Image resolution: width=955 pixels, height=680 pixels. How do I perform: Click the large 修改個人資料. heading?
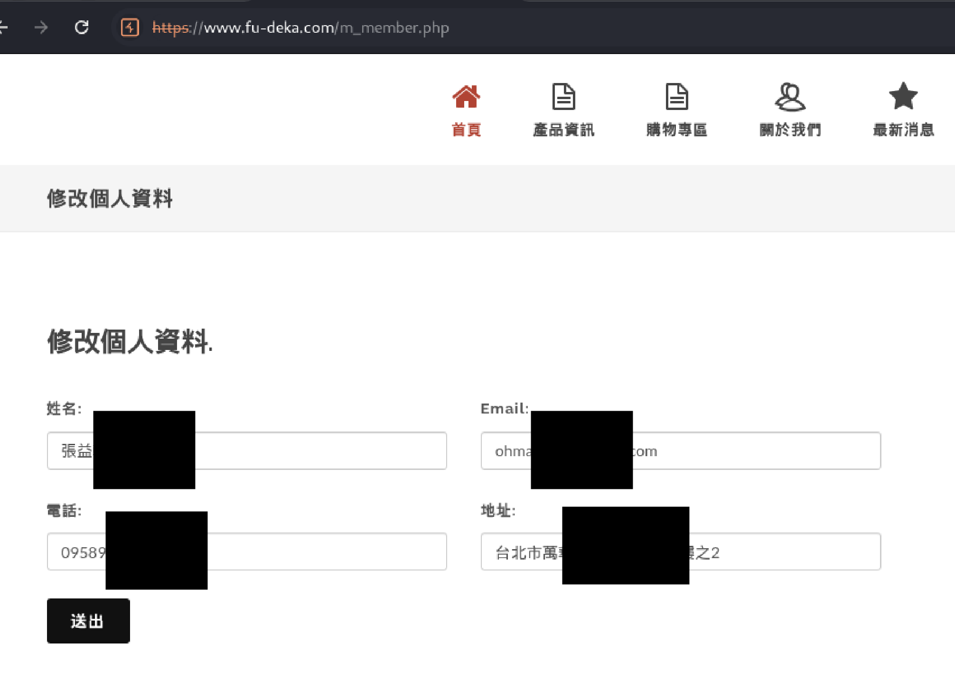[x=130, y=341]
